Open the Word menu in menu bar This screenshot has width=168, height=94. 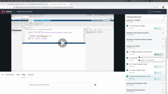pyautogui.click(x=6, y=1)
